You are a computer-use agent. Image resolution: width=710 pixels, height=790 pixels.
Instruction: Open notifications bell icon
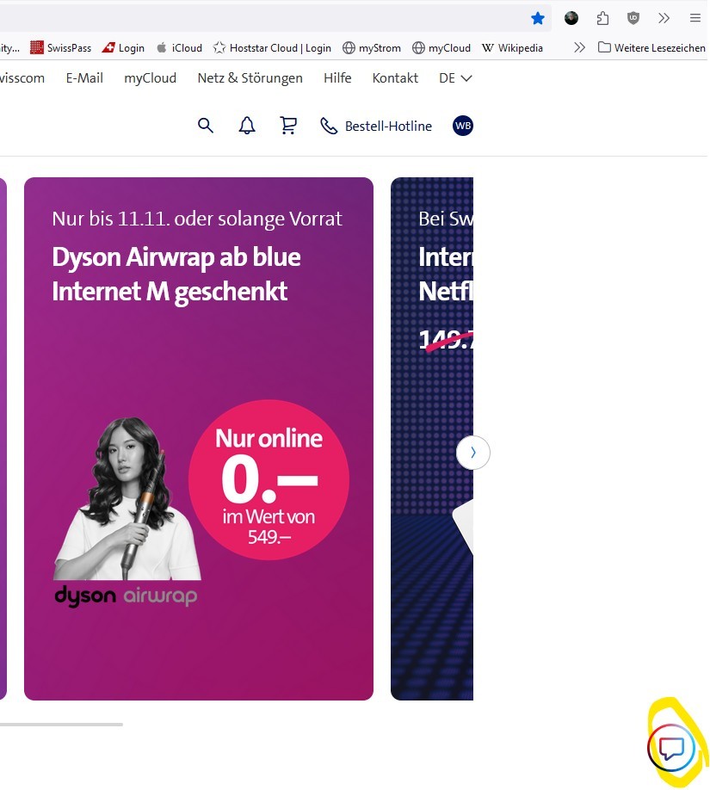pyautogui.click(x=247, y=126)
